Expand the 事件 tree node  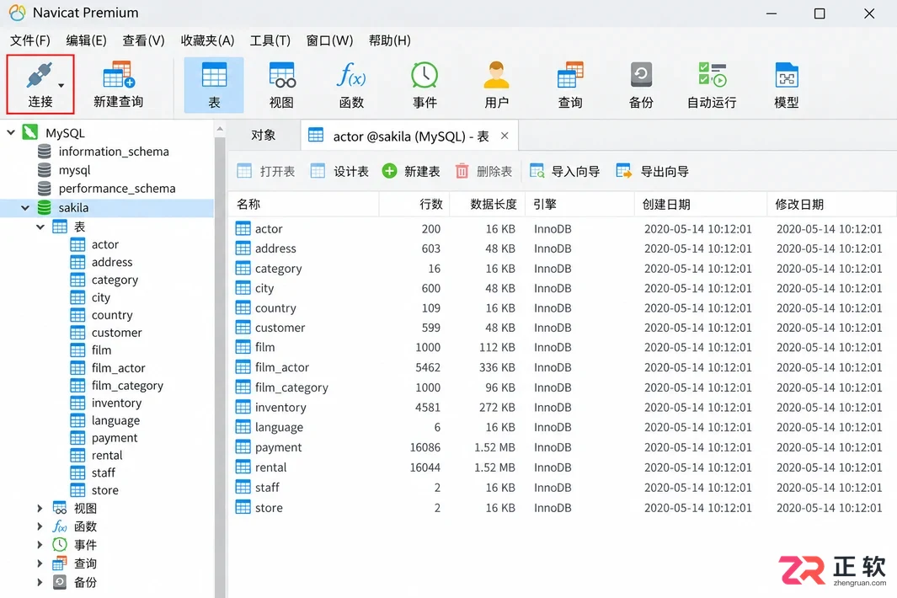40,545
